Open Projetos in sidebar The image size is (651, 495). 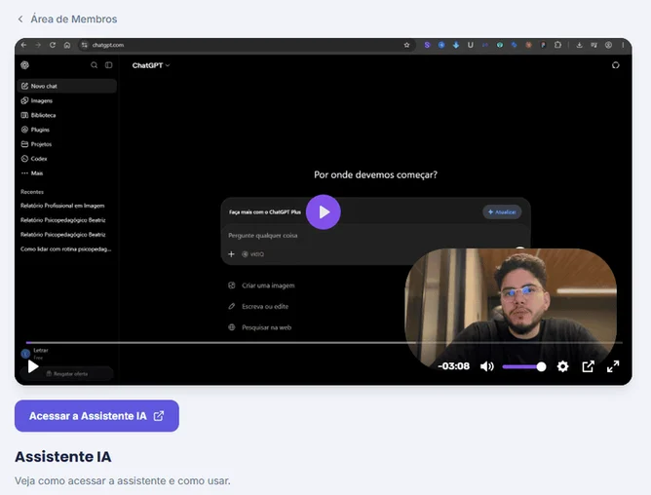67,144
